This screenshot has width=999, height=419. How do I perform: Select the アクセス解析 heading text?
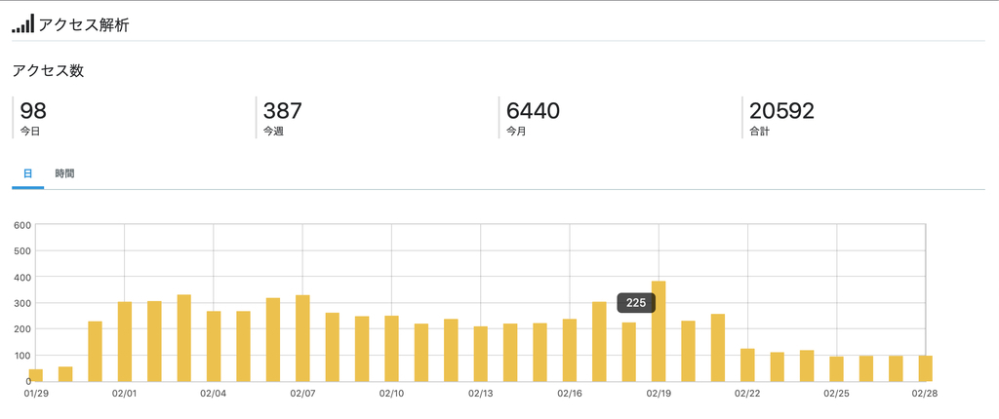tap(84, 25)
